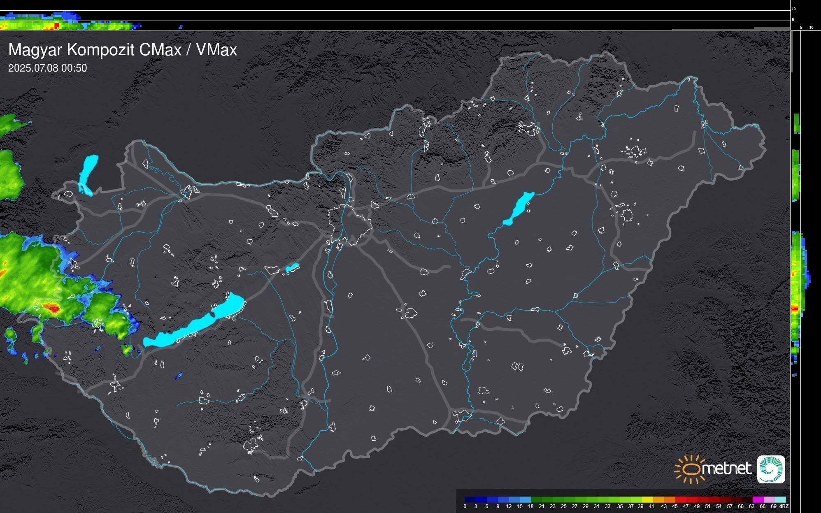The image size is (821, 513).
Task: Click the metnet wordmark text
Action: 726,469
